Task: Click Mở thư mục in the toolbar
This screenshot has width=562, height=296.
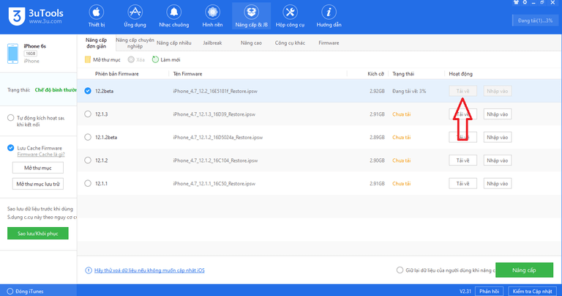Action: coord(103,59)
